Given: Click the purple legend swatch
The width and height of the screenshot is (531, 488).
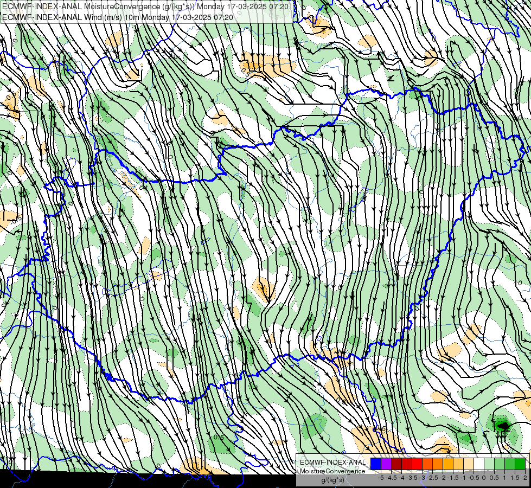Looking at the screenshot, I should [x=386, y=464].
